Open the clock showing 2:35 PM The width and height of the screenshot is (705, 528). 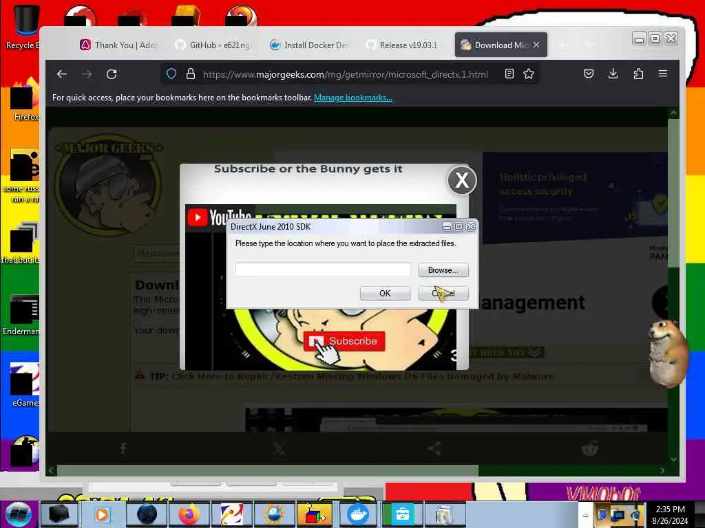[670, 514]
